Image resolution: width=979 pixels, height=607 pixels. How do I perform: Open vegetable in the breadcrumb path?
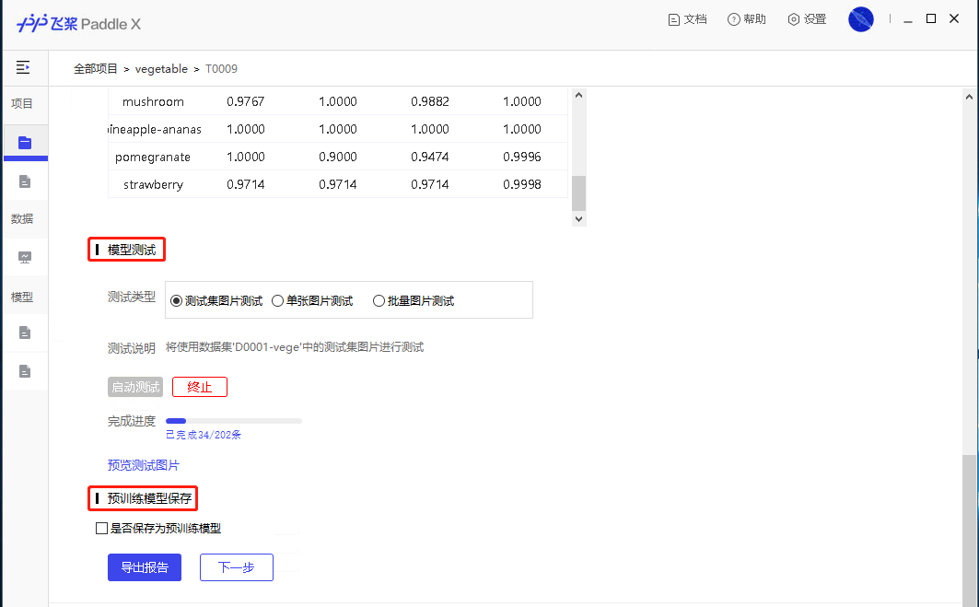pyautogui.click(x=161, y=69)
